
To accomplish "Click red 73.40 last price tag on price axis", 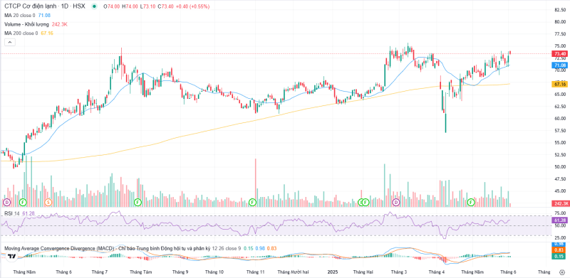I will tap(559, 54).
